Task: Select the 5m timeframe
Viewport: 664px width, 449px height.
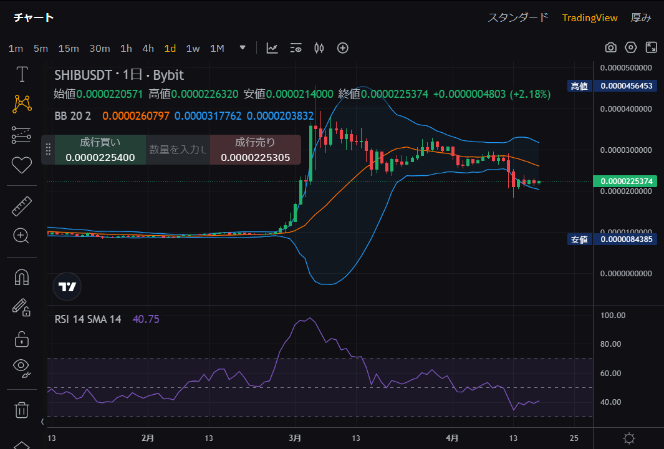Action: coord(41,48)
